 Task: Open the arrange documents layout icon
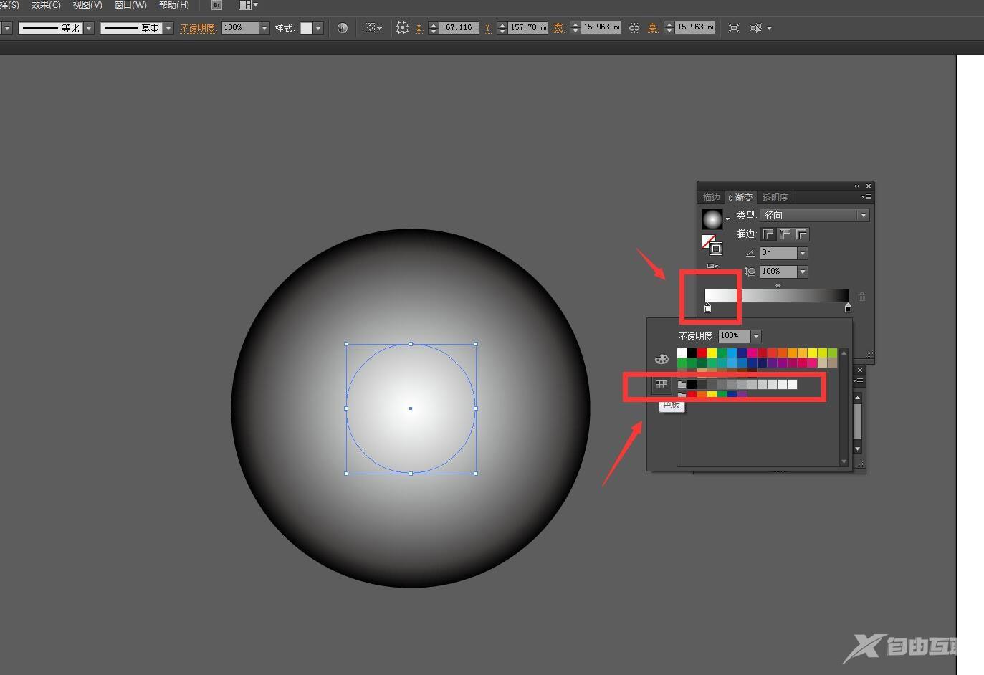(x=248, y=5)
